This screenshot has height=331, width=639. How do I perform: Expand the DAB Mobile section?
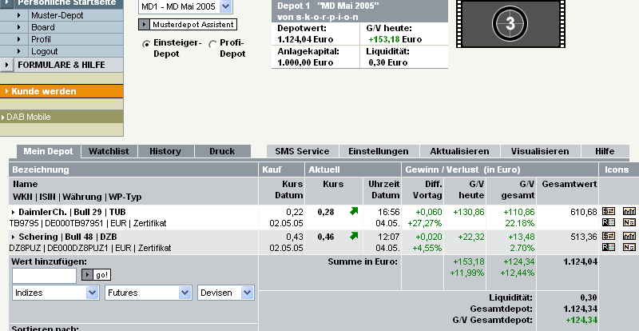pos(3,118)
